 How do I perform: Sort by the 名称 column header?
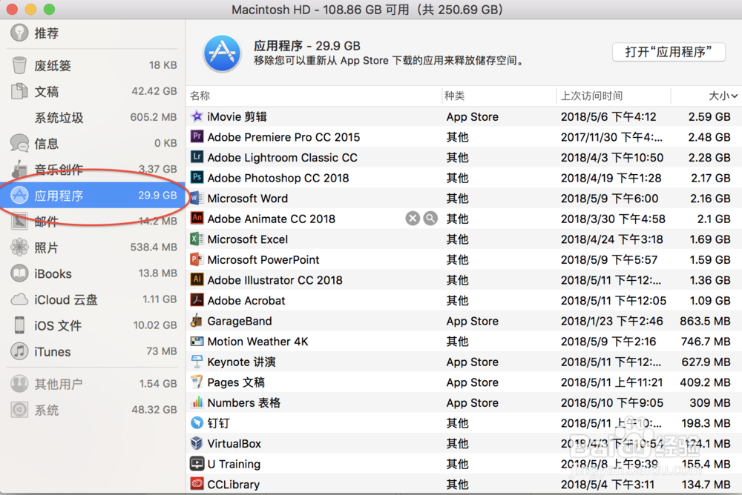click(x=200, y=96)
